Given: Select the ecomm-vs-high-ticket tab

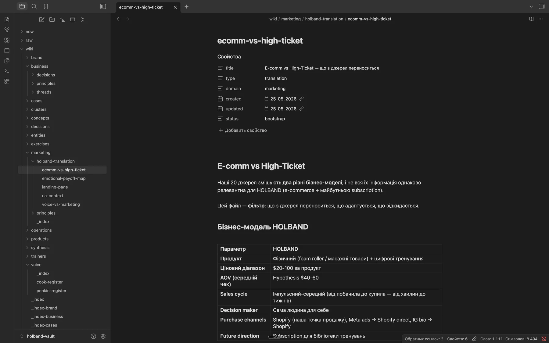Looking at the screenshot, I should point(148,7).
